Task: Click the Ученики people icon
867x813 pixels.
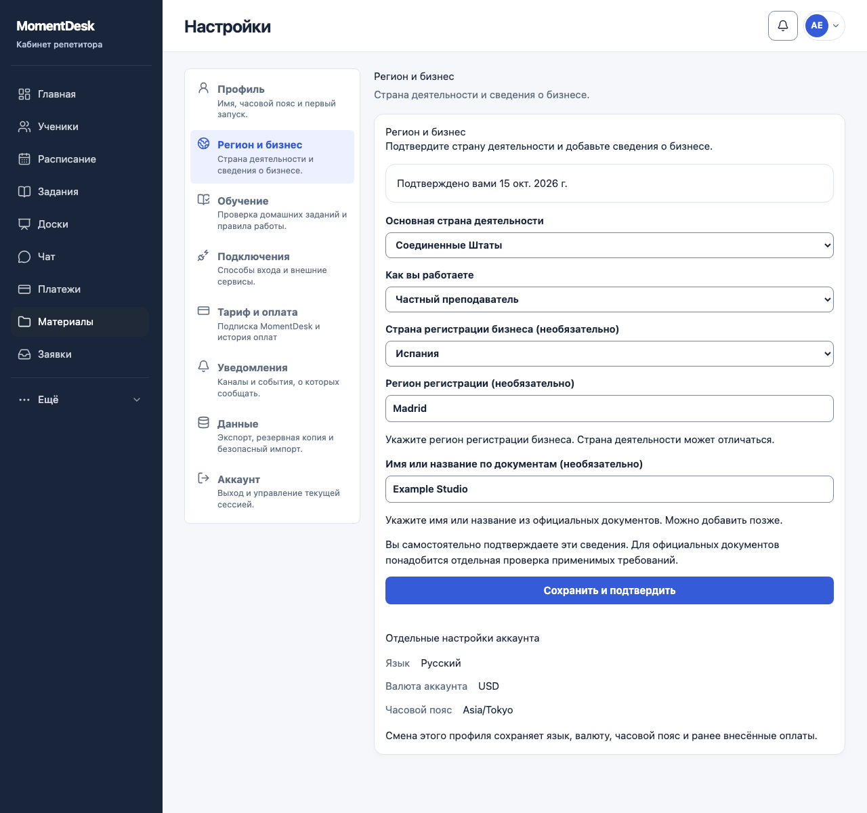Action: coord(24,127)
